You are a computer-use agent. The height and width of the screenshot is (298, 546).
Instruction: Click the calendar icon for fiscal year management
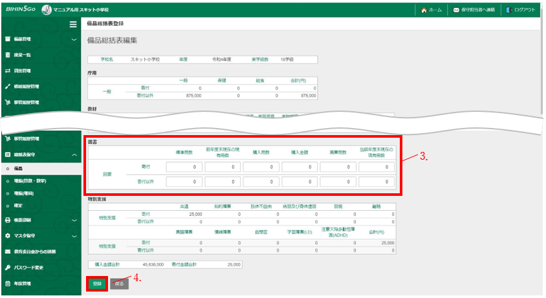click(x=8, y=283)
